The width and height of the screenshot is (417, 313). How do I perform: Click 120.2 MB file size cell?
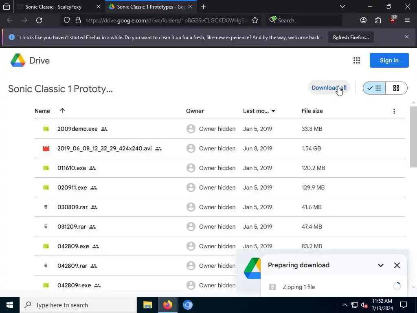coord(313,168)
